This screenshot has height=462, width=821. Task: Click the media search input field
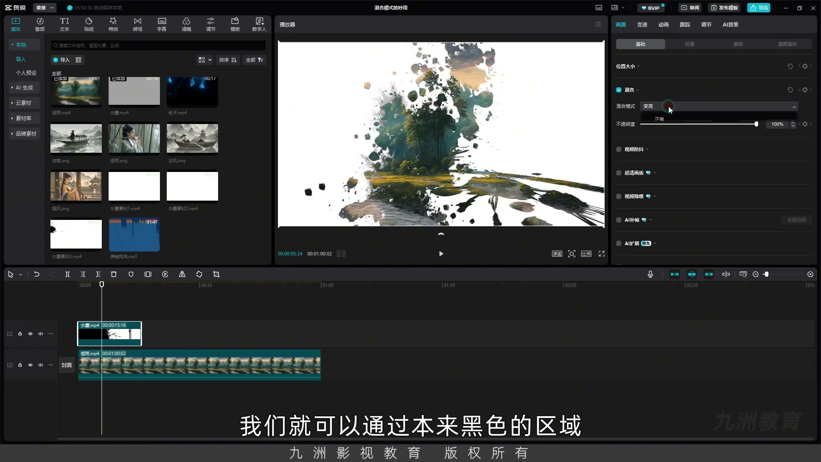pyautogui.click(x=158, y=45)
